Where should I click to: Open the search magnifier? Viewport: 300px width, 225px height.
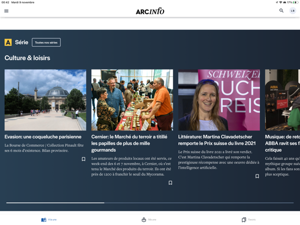pyautogui.click(x=282, y=10)
